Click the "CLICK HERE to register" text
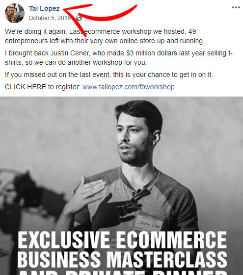 (43, 87)
